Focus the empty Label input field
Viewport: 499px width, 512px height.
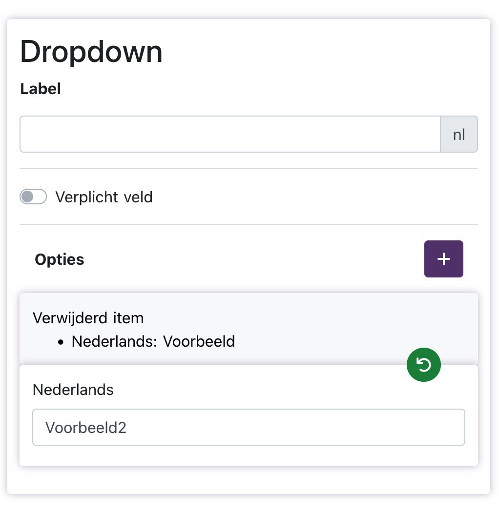(x=229, y=134)
